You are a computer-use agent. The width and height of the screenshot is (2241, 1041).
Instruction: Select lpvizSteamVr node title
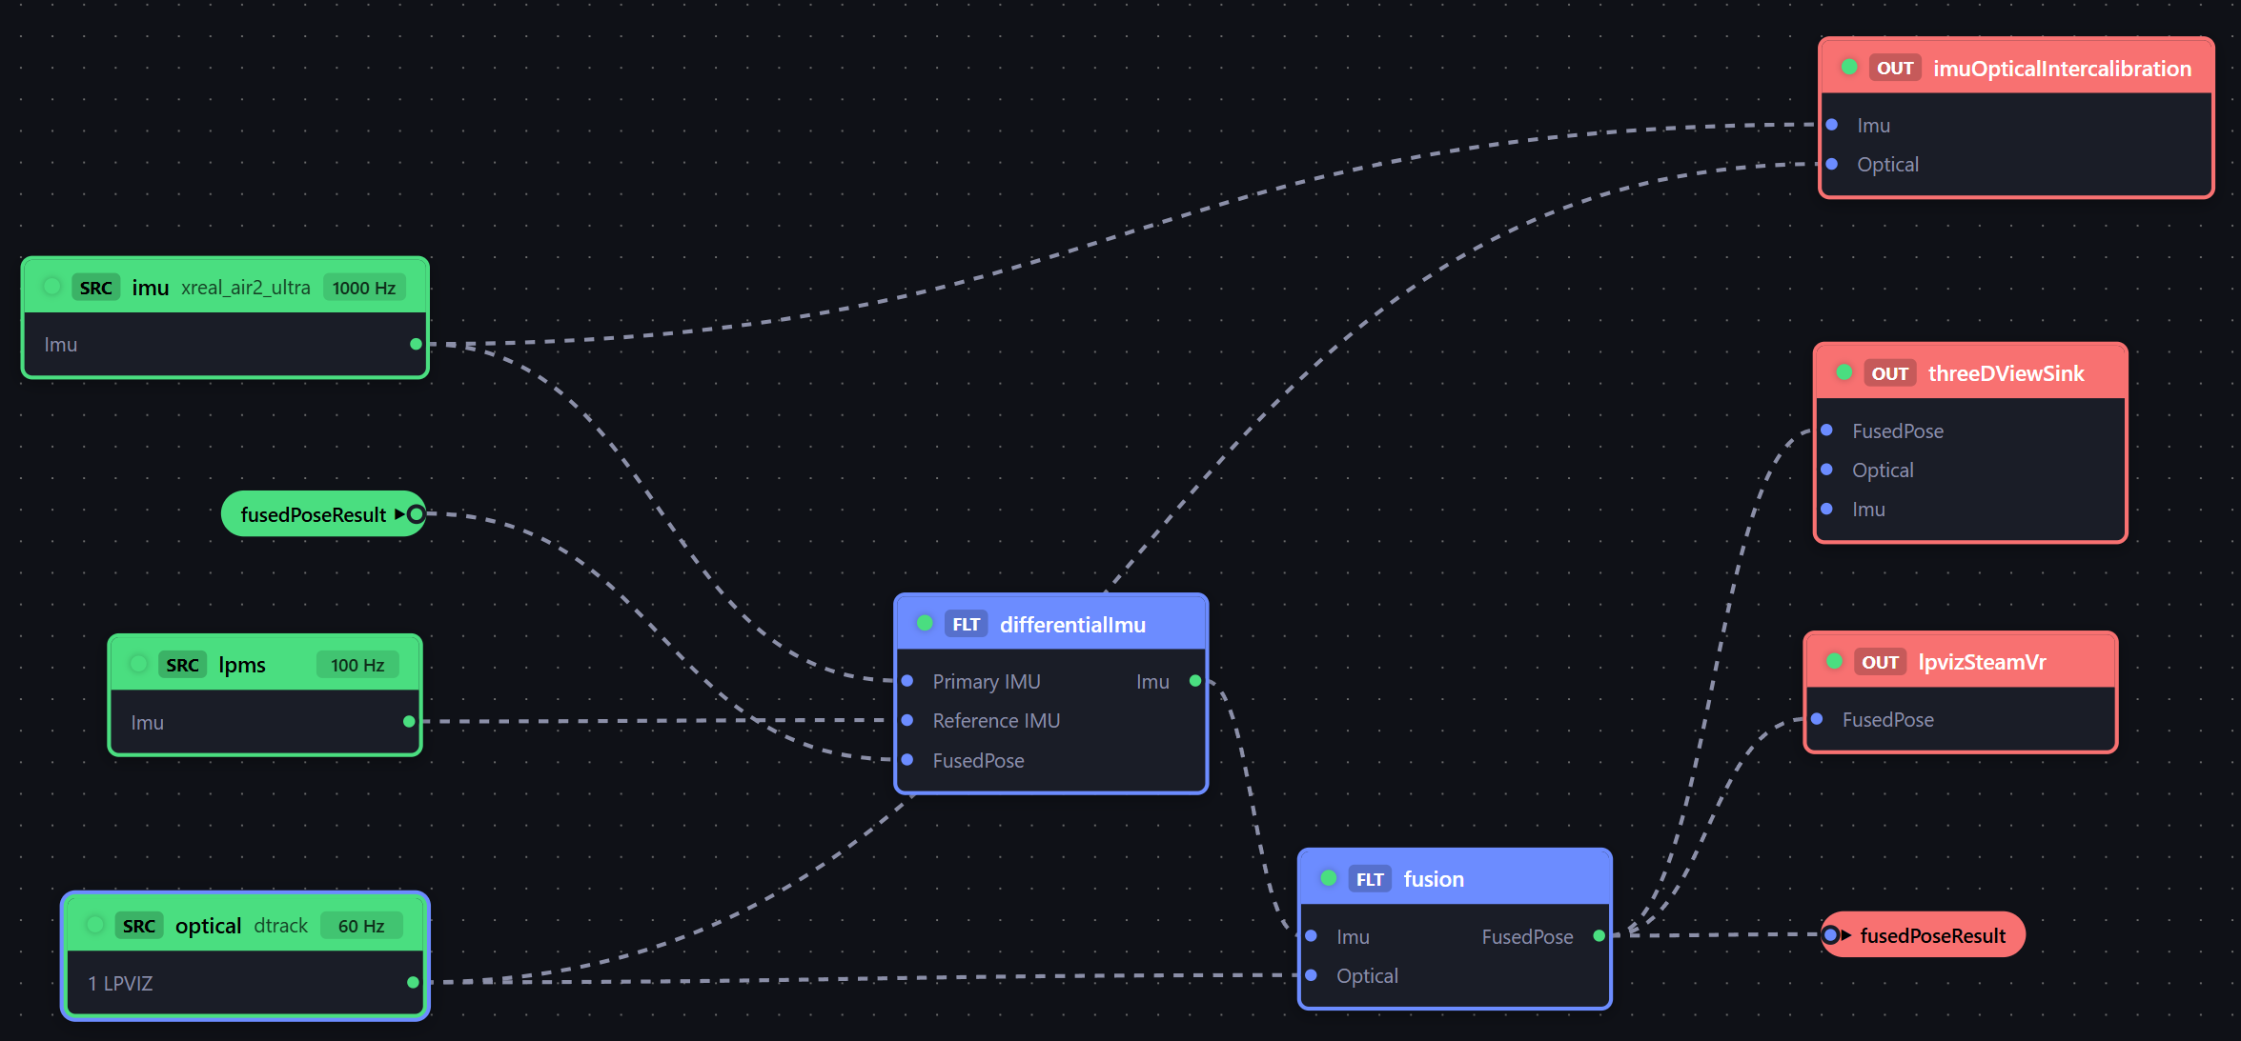point(1982,662)
